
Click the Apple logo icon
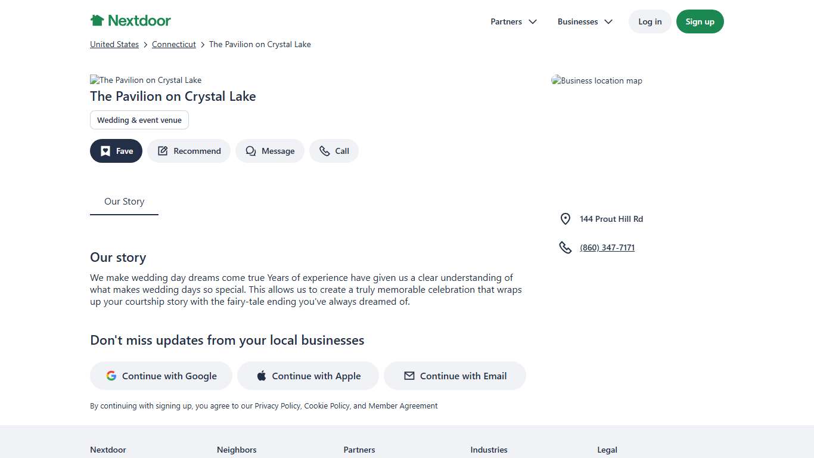[262, 376]
